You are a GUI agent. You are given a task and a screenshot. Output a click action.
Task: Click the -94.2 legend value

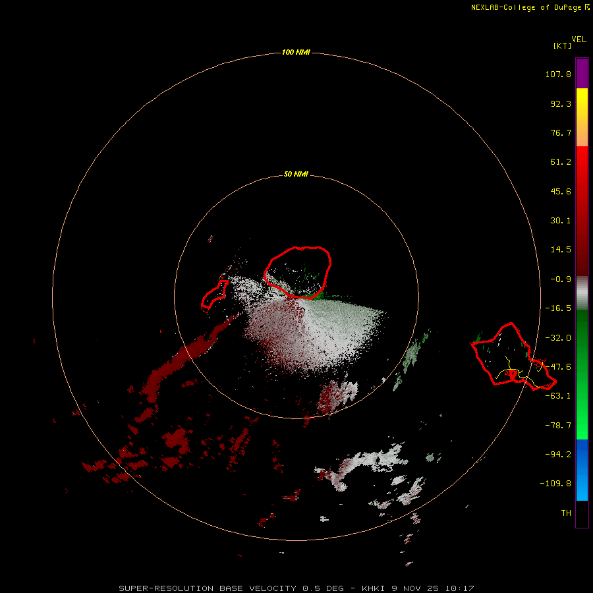(x=558, y=454)
